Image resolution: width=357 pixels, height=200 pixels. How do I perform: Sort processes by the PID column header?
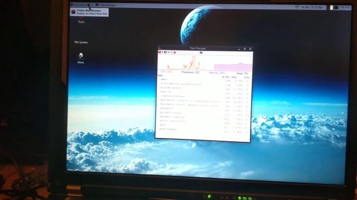pyautogui.click(x=226, y=77)
